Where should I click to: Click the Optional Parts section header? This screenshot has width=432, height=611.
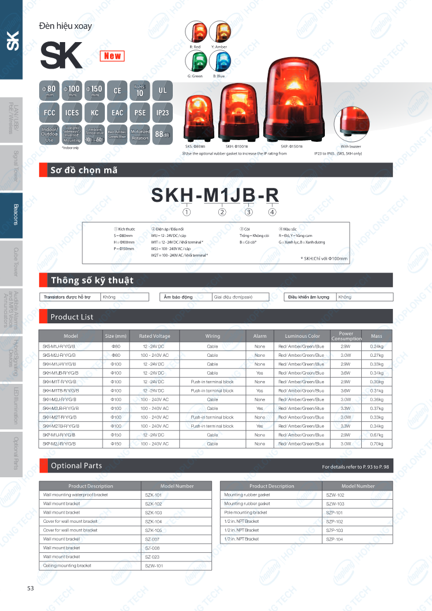coord(216,466)
